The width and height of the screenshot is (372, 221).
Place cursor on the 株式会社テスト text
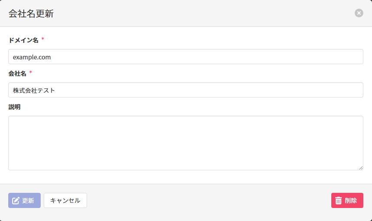(34, 90)
